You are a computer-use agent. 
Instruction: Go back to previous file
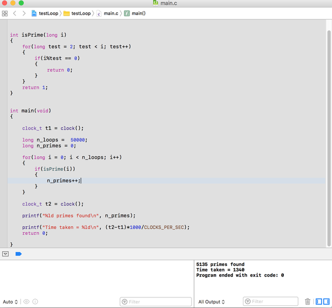pyautogui.click(x=14, y=13)
